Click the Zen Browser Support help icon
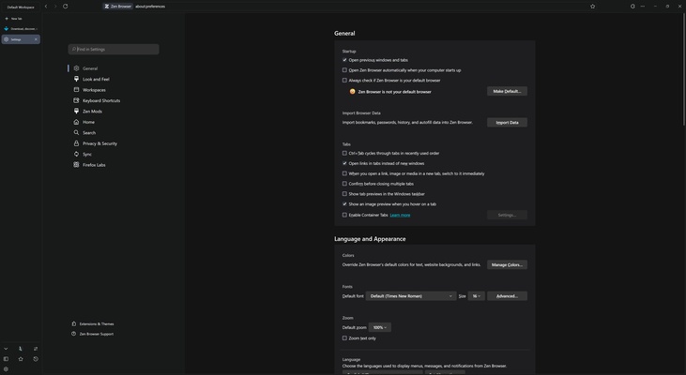 point(74,334)
